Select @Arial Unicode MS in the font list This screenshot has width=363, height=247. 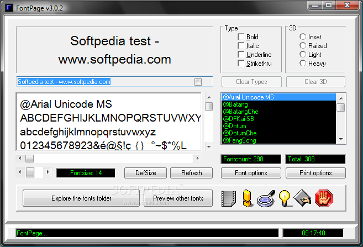[x=278, y=97]
